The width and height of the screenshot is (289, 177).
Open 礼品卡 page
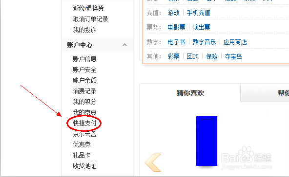pyautogui.click(x=82, y=155)
